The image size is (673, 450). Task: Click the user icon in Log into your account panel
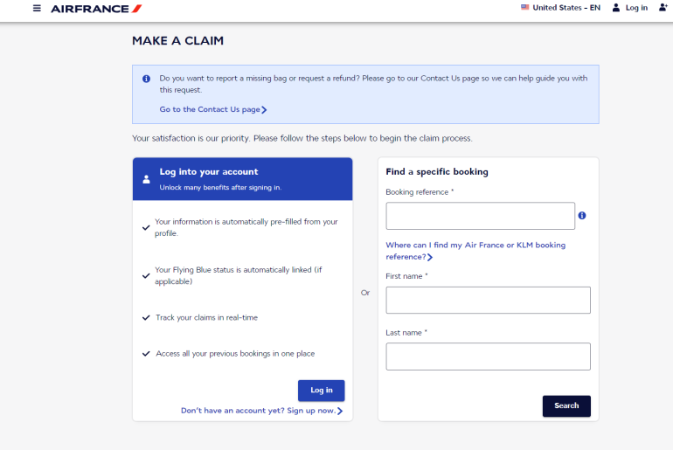pyautogui.click(x=146, y=178)
